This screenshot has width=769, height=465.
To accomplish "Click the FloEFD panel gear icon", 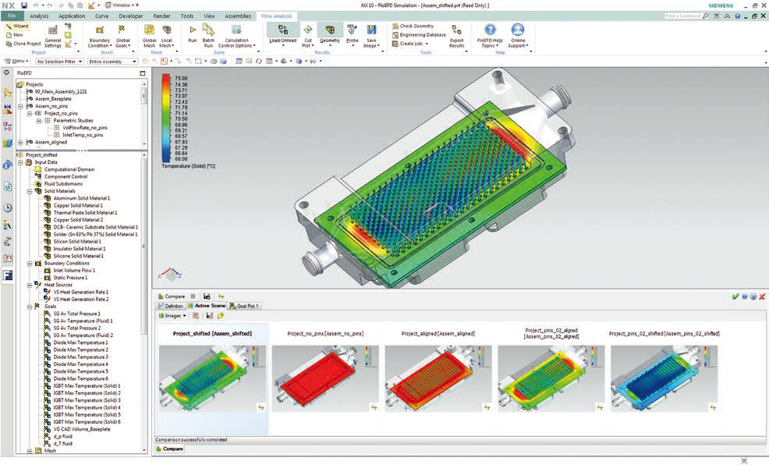I will [7, 73].
